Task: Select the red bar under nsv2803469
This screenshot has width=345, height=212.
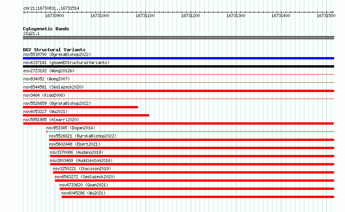Action: click(192, 164)
